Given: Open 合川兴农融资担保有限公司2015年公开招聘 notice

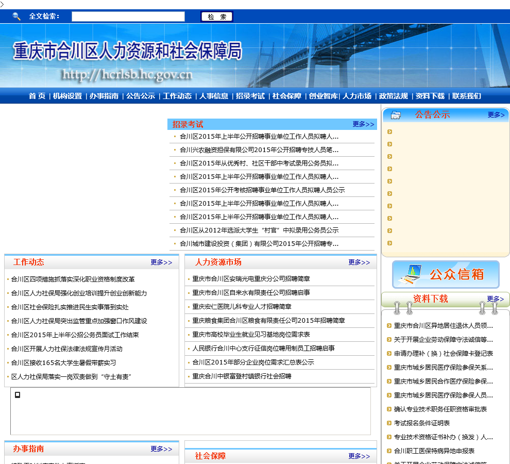Looking at the screenshot, I should tap(259, 150).
